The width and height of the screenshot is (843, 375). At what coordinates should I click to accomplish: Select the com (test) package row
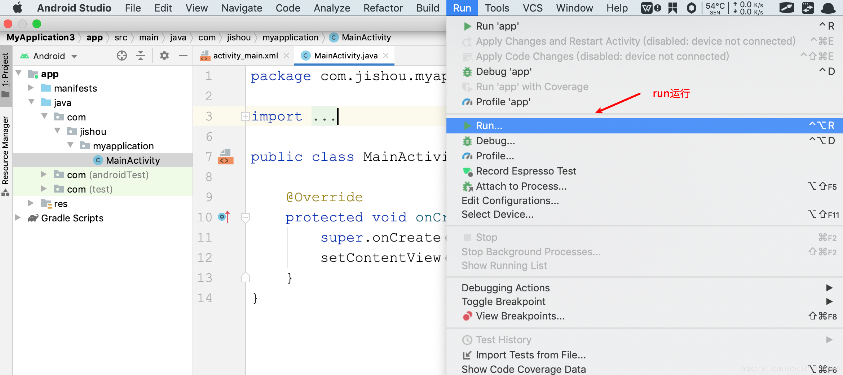click(103, 189)
